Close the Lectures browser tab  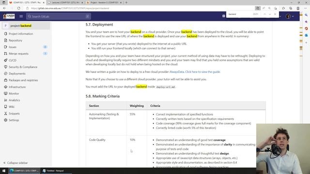[x=82, y=2]
